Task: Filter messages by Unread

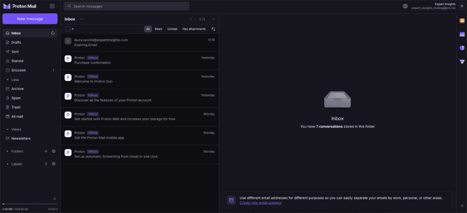Action: click(x=172, y=29)
